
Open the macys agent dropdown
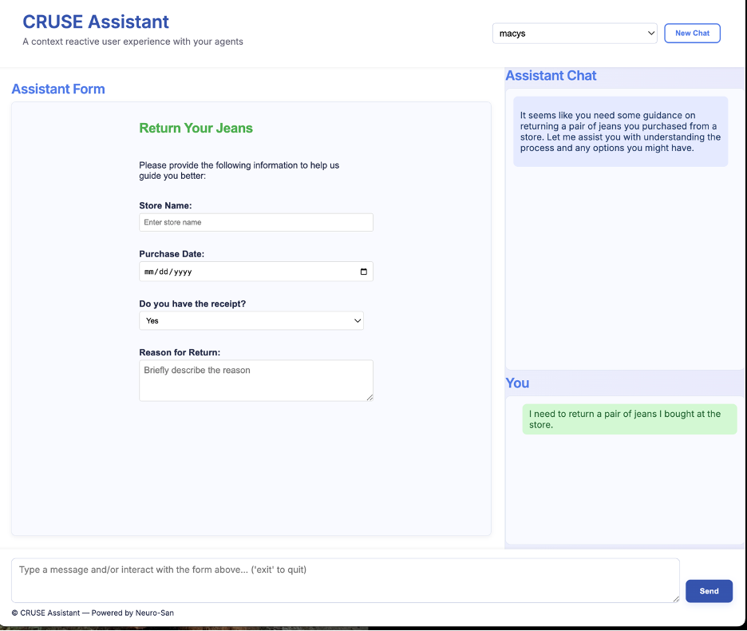575,34
